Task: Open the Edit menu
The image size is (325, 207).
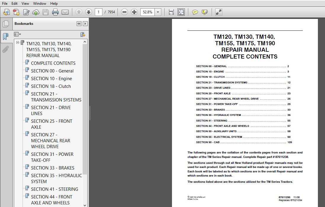Action: coord(14,4)
